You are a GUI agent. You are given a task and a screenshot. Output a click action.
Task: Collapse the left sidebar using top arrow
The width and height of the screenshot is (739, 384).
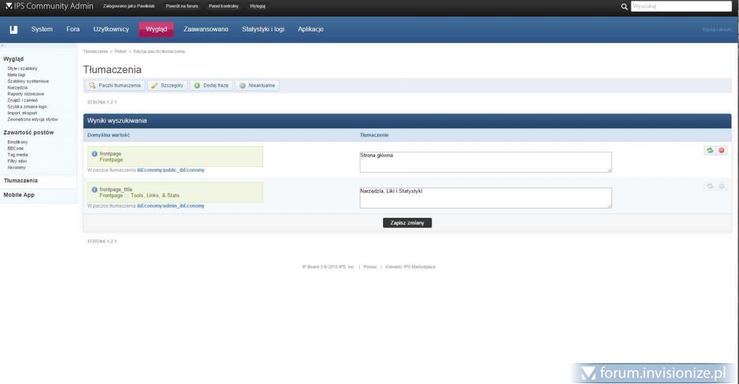(x=2, y=46)
